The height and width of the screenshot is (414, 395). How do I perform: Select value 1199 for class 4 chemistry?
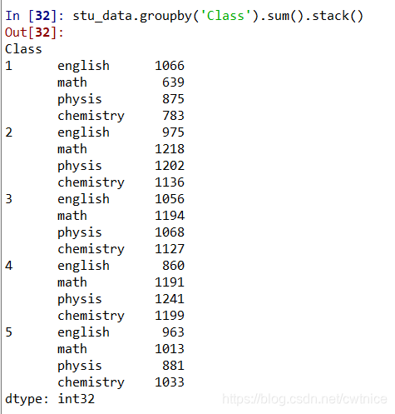point(170,316)
